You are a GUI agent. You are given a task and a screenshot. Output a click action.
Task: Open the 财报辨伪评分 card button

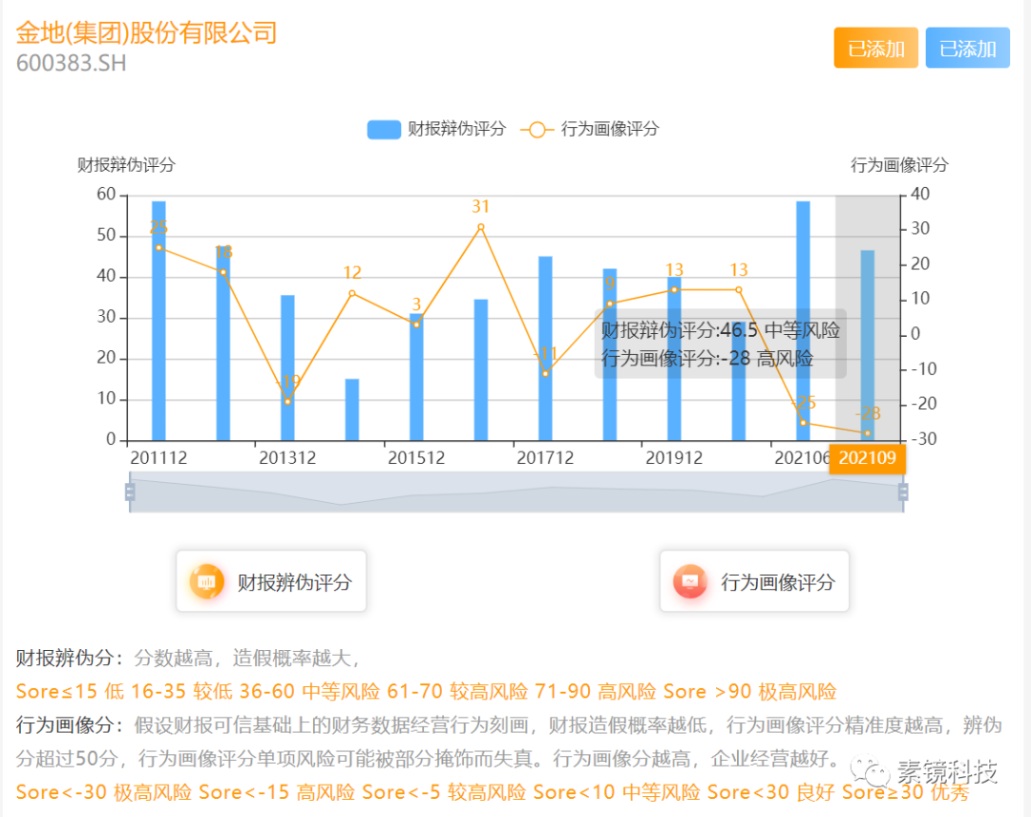click(271, 581)
